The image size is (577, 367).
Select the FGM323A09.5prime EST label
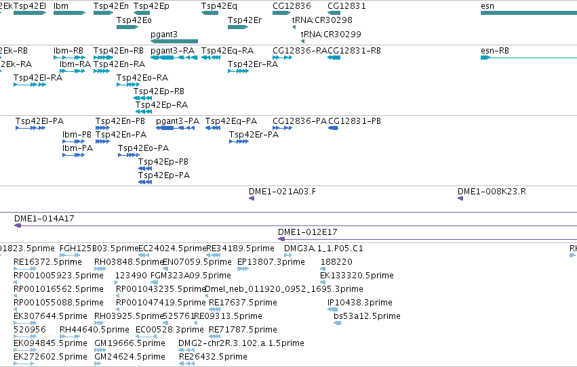pyautogui.click(x=191, y=276)
